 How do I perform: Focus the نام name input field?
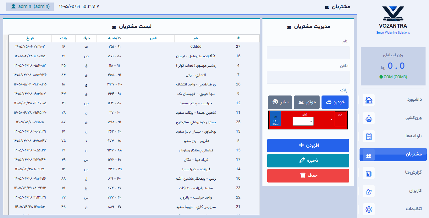pos(308,53)
